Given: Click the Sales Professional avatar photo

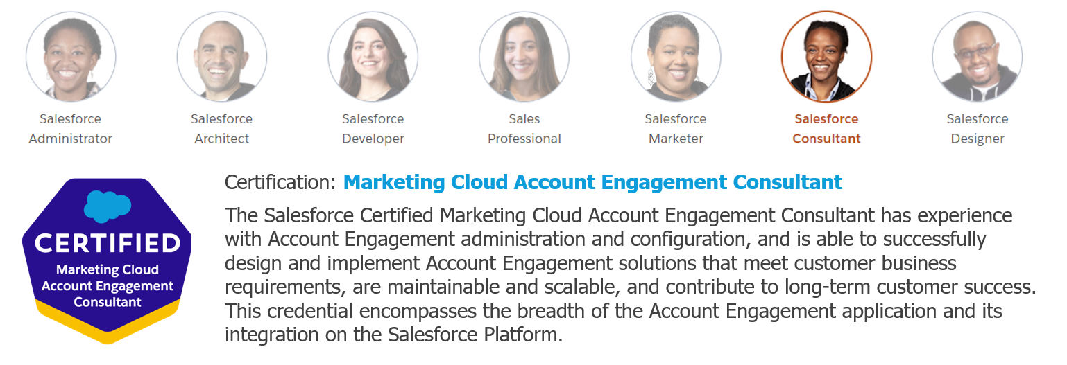Looking at the screenshot, I should (x=524, y=57).
